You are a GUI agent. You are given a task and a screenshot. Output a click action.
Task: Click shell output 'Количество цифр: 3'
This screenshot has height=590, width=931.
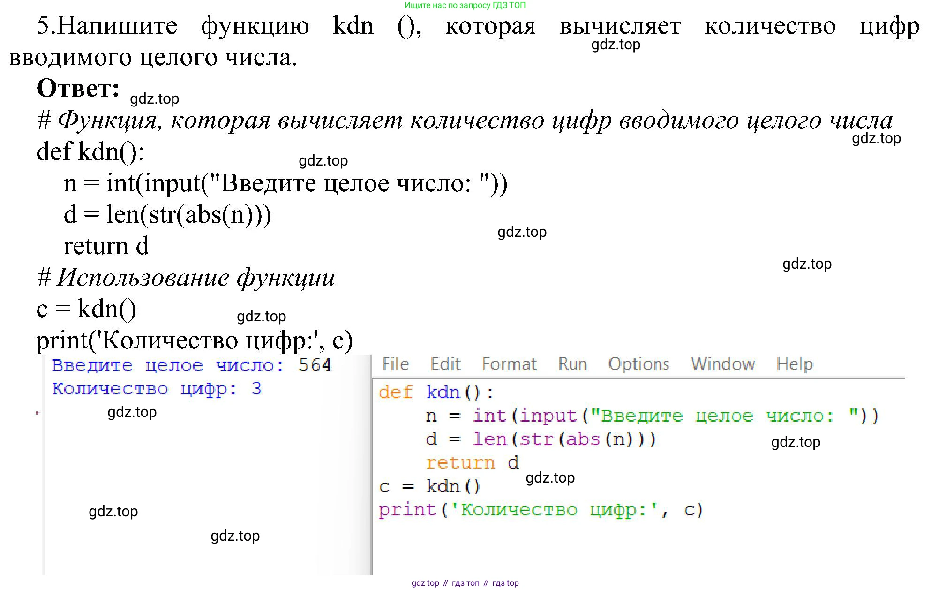[157, 389]
